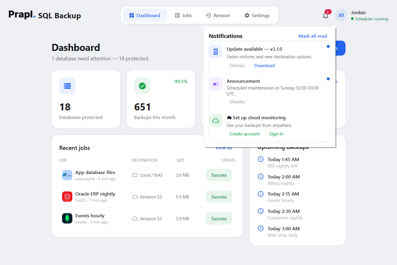
Task: Click the green checkmark backups icon
Action: (142, 86)
